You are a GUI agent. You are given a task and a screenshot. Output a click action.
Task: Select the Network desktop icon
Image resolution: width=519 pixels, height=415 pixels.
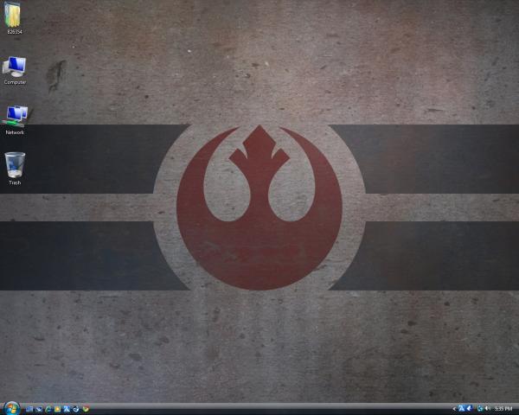pos(15,116)
